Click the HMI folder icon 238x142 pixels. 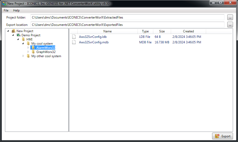point(23,39)
